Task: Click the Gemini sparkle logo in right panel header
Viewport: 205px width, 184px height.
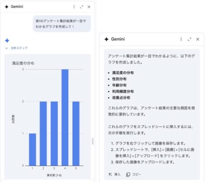Action: pyautogui.click(x=107, y=39)
